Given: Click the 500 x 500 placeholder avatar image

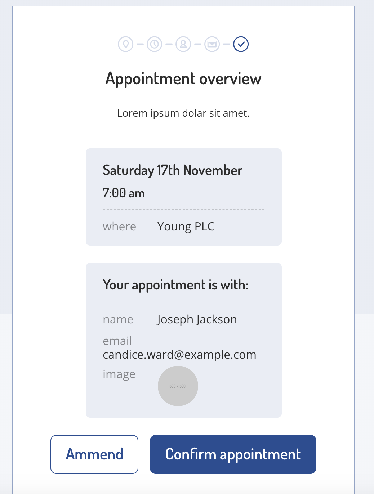Looking at the screenshot, I should [178, 386].
